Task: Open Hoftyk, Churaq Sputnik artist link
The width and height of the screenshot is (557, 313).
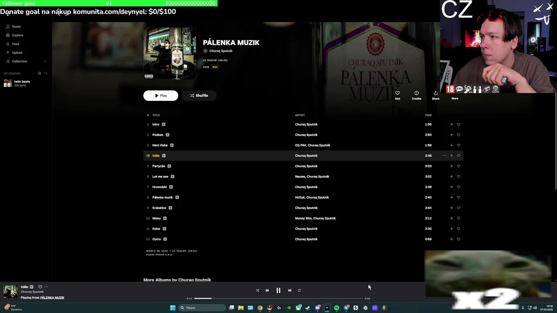Action: [x=312, y=197]
